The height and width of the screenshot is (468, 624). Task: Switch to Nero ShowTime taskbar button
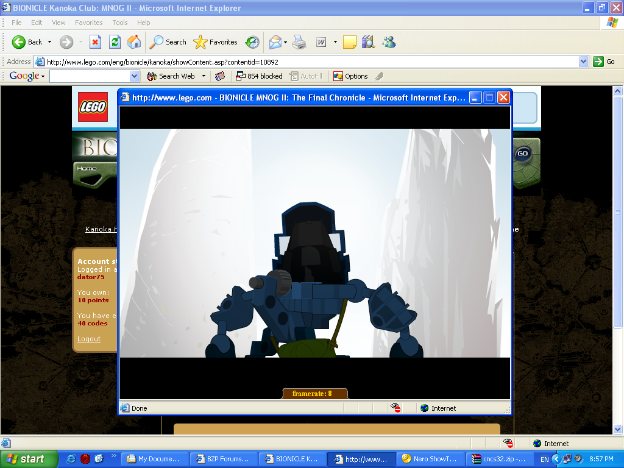pos(431,459)
